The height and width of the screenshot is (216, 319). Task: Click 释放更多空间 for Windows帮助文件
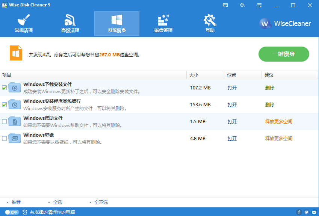pyautogui.click(x=278, y=122)
